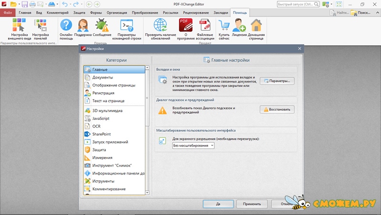Select the Отображение страницы category
The image size is (381, 215).
(114, 85)
